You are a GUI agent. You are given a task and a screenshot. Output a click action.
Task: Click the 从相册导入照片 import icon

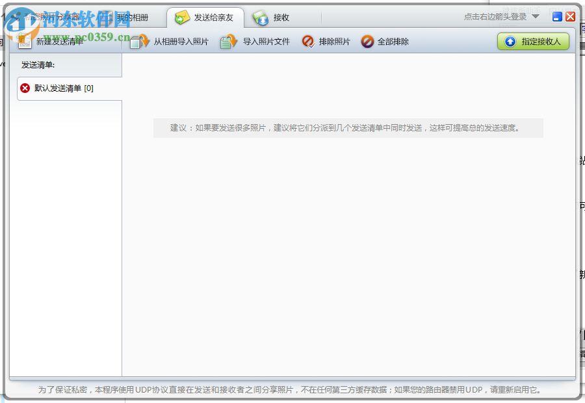[138, 40]
